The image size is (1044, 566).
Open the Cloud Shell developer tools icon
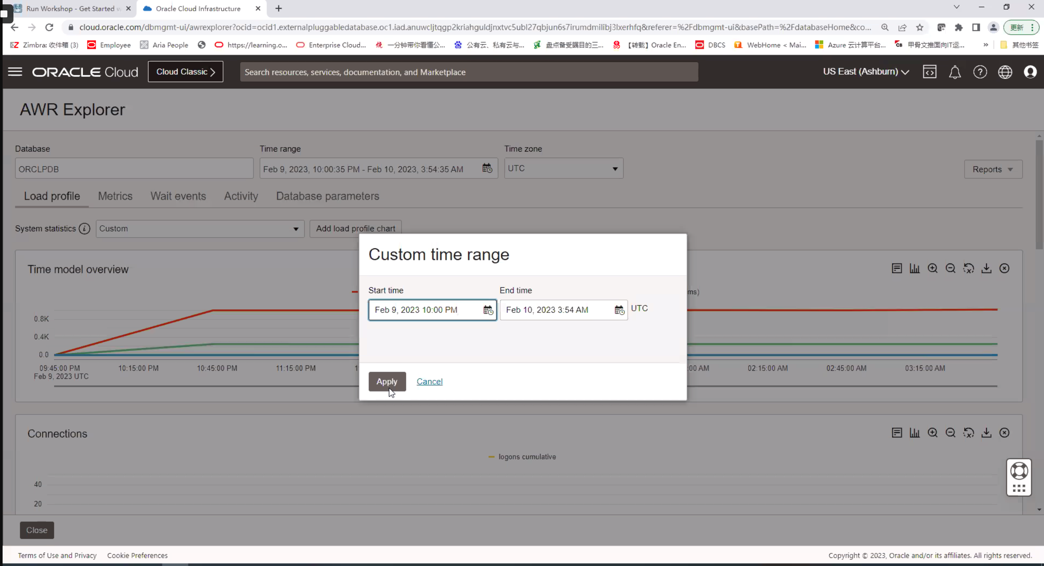click(929, 72)
